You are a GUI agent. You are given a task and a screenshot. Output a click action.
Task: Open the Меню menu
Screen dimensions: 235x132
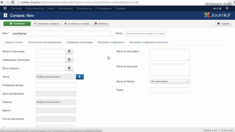pos(51,8)
